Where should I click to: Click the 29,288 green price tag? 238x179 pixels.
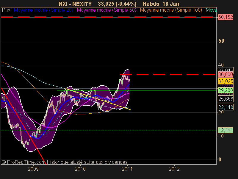click(x=226, y=90)
